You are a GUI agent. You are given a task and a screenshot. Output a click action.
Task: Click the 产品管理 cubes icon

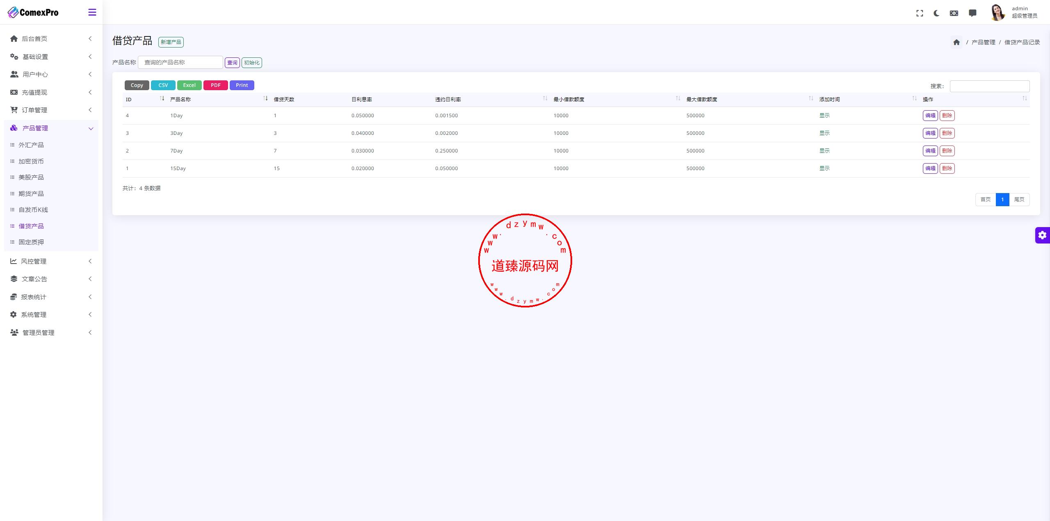tap(14, 128)
